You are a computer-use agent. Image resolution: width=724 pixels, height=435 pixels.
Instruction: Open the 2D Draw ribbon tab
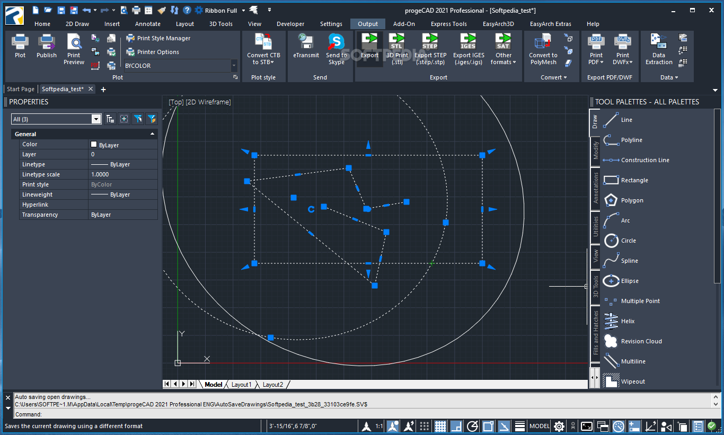[77, 24]
